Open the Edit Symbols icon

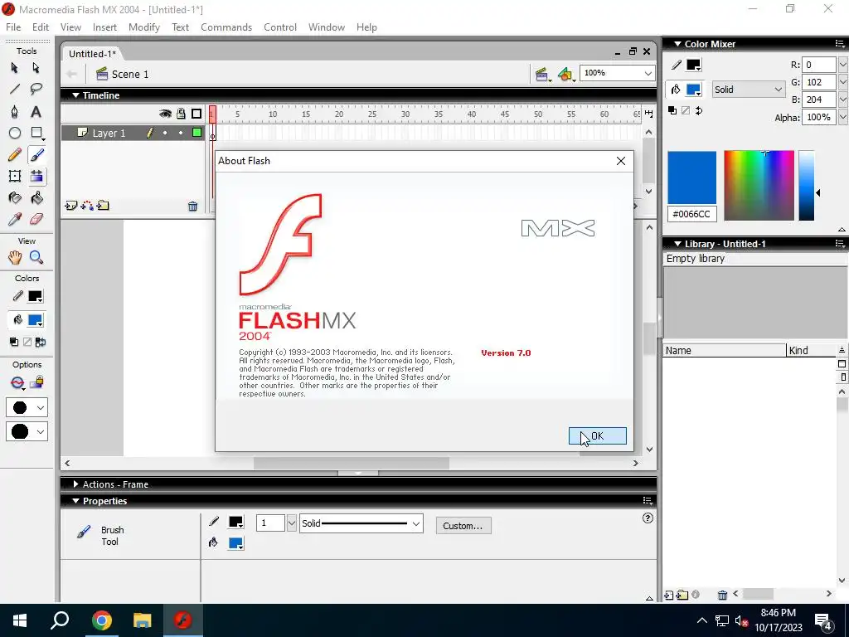click(565, 75)
